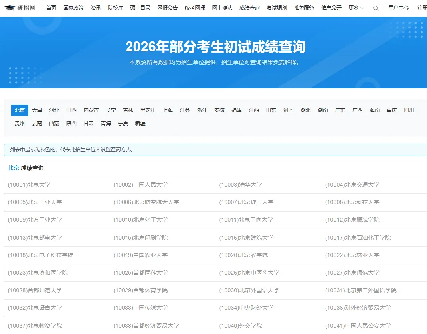Click (10002)中国人民大学 entry
Screen dimensions: 427x334
(x=140, y=185)
